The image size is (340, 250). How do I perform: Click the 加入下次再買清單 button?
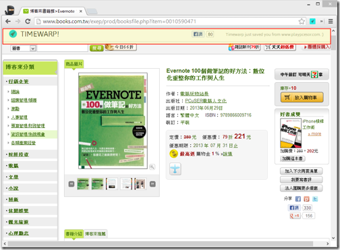tap(302, 171)
